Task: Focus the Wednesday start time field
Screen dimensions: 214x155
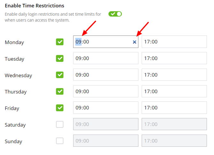Action: (x=105, y=75)
